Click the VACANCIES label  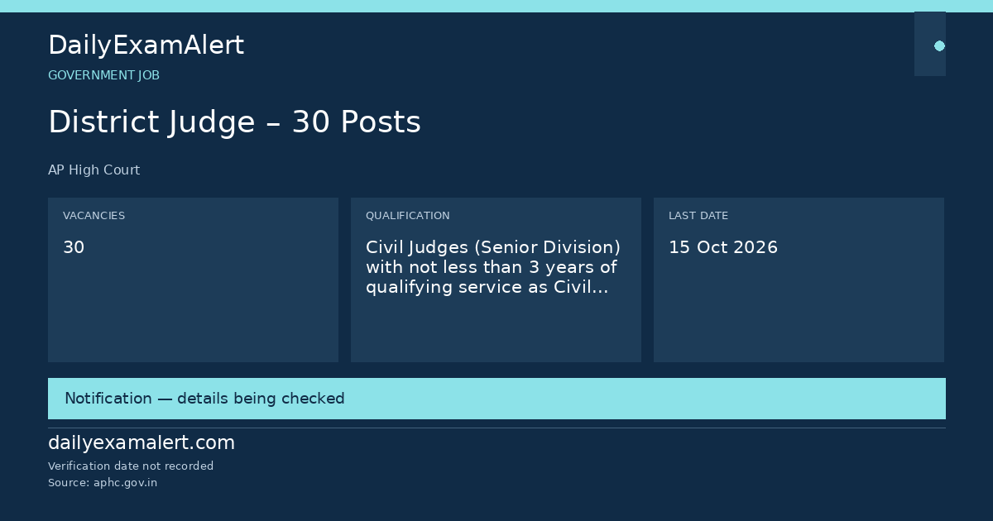pyautogui.click(x=94, y=216)
